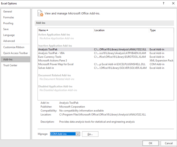Click the Manage combo box showing COM Add-ins
Viewport: 177px width, 147px height.
click(65, 134)
